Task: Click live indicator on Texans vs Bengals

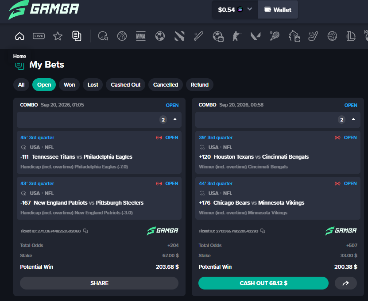Action: tap(337, 138)
